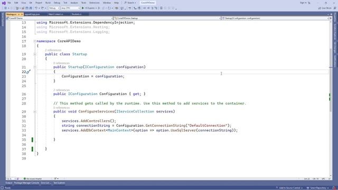Click the No issues found indicator
The image size is (338, 190).
32,179
